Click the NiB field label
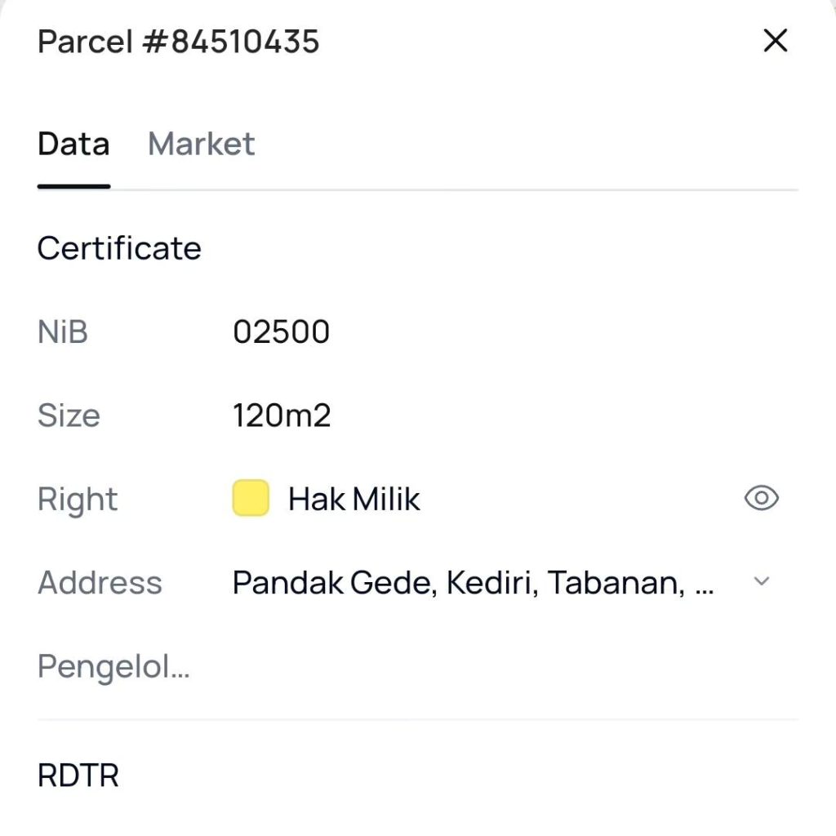The width and height of the screenshot is (836, 836). point(63,331)
